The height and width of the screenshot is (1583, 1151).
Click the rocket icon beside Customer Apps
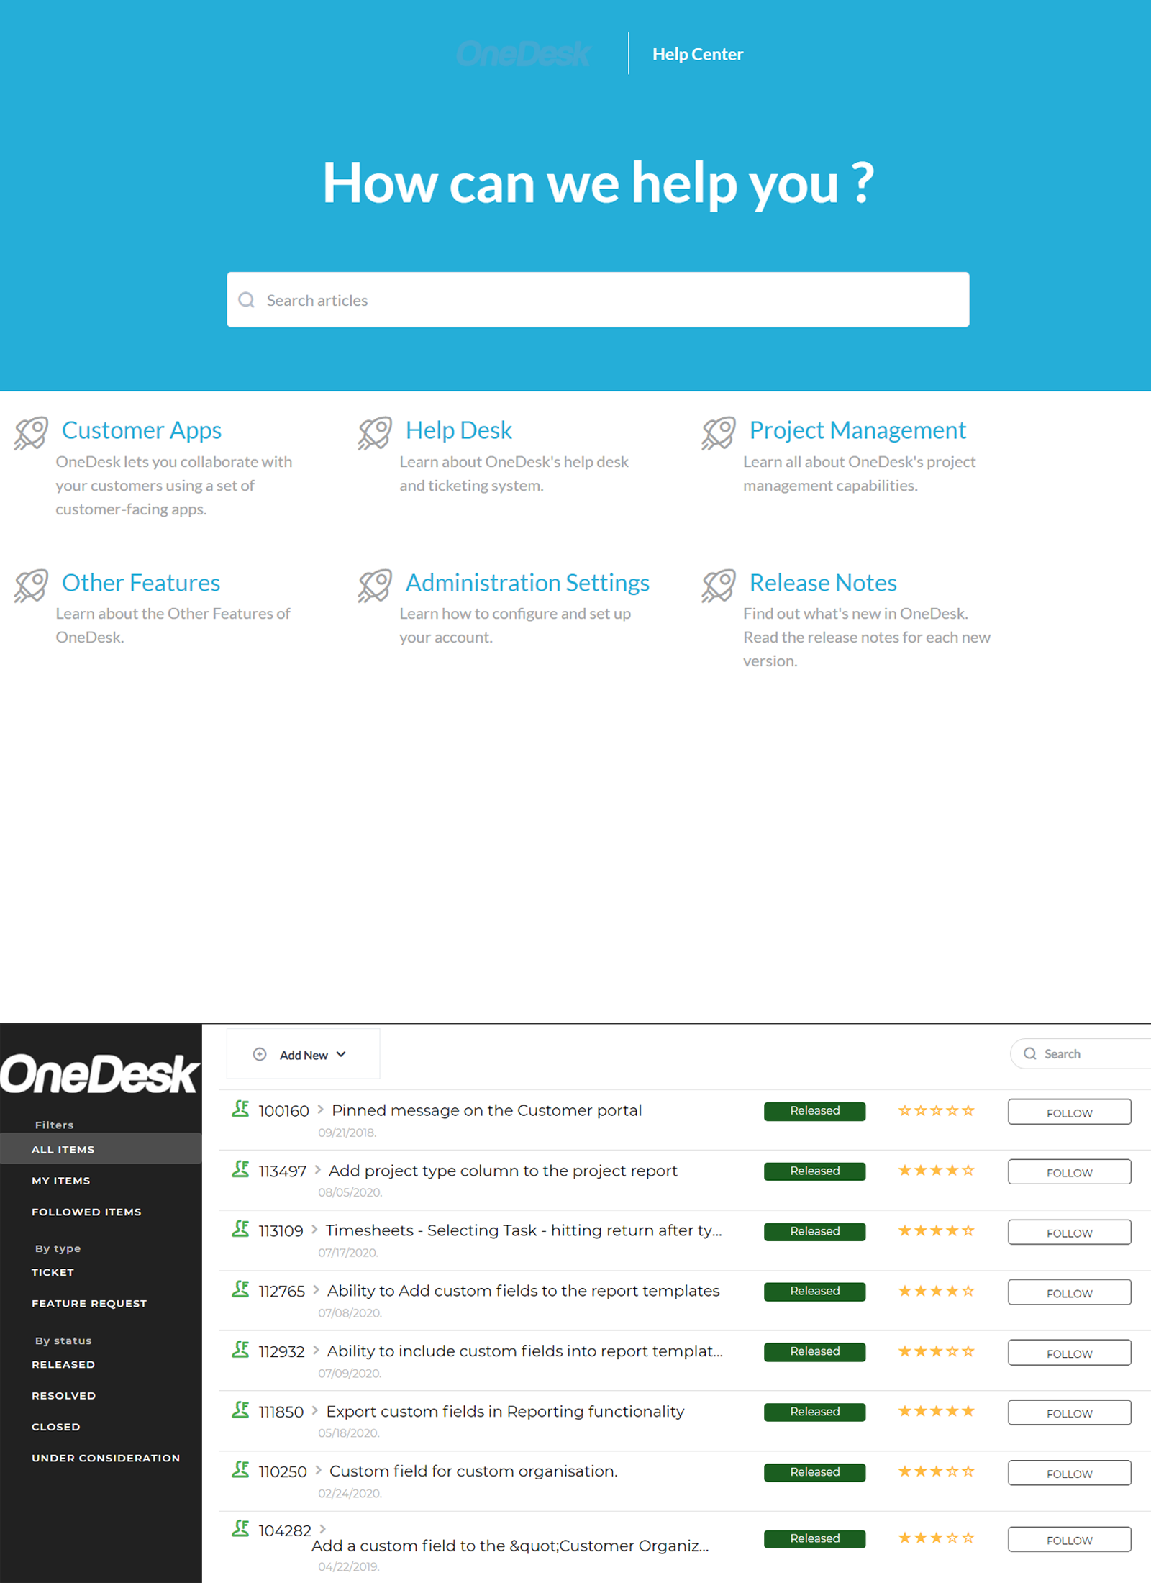click(31, 433)
